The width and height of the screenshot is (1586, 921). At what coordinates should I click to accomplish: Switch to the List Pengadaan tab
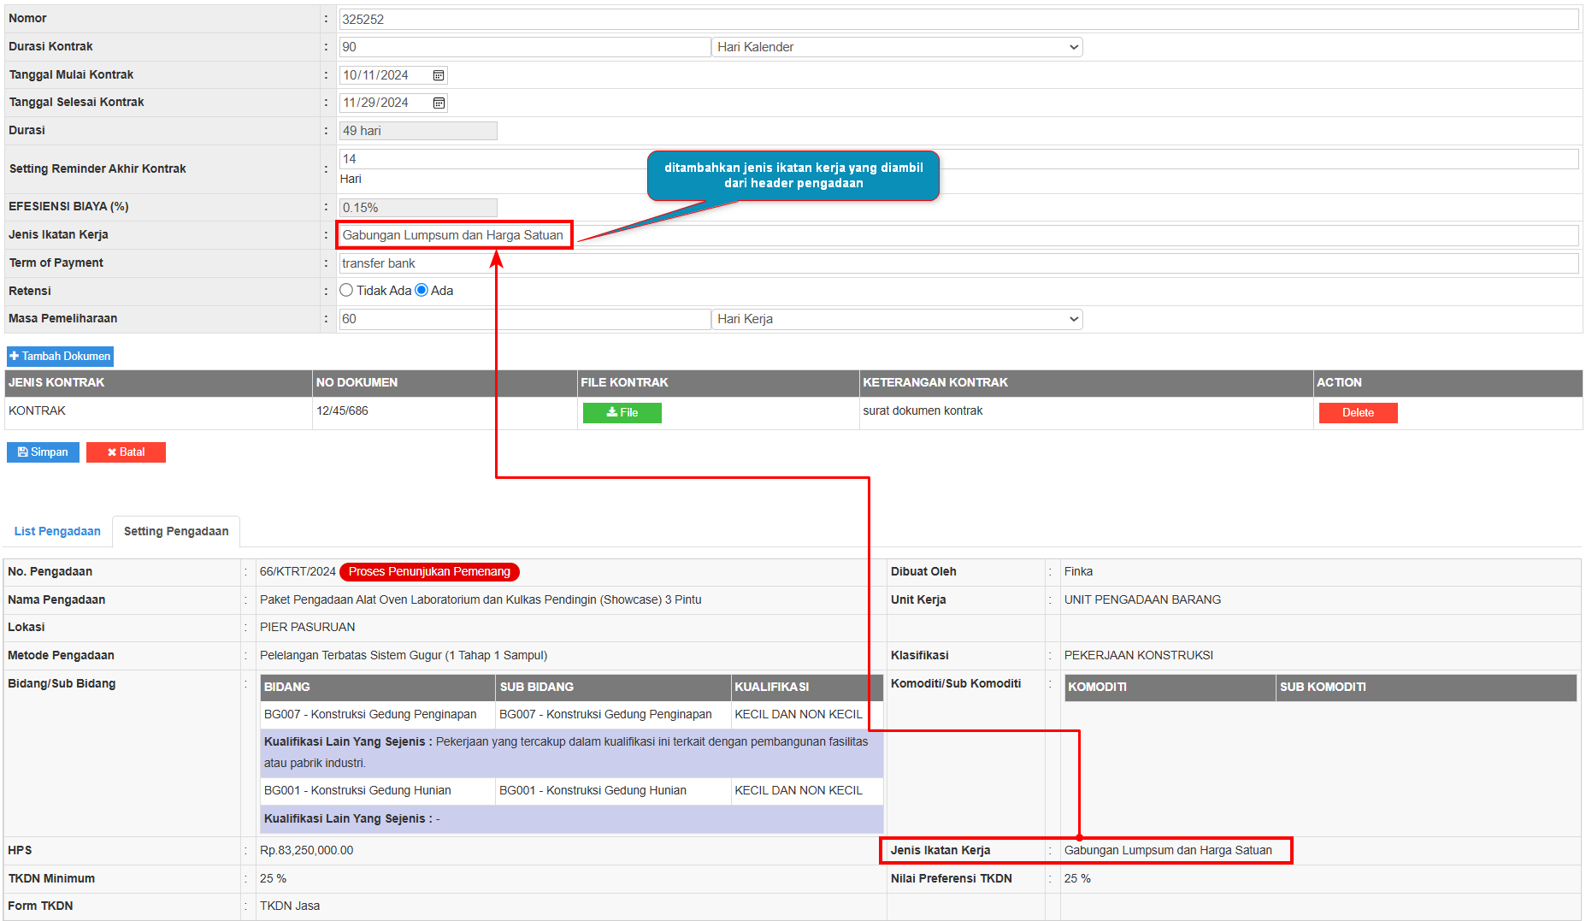click(x=57, y=531)
